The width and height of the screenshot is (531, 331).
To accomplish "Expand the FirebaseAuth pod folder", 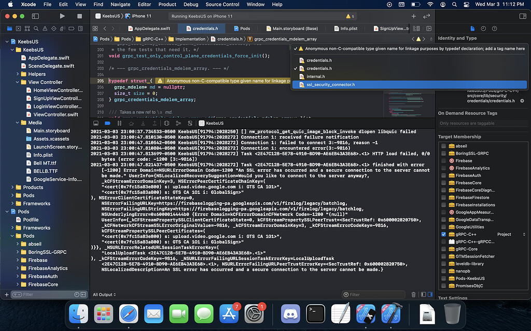I will 17,276.
